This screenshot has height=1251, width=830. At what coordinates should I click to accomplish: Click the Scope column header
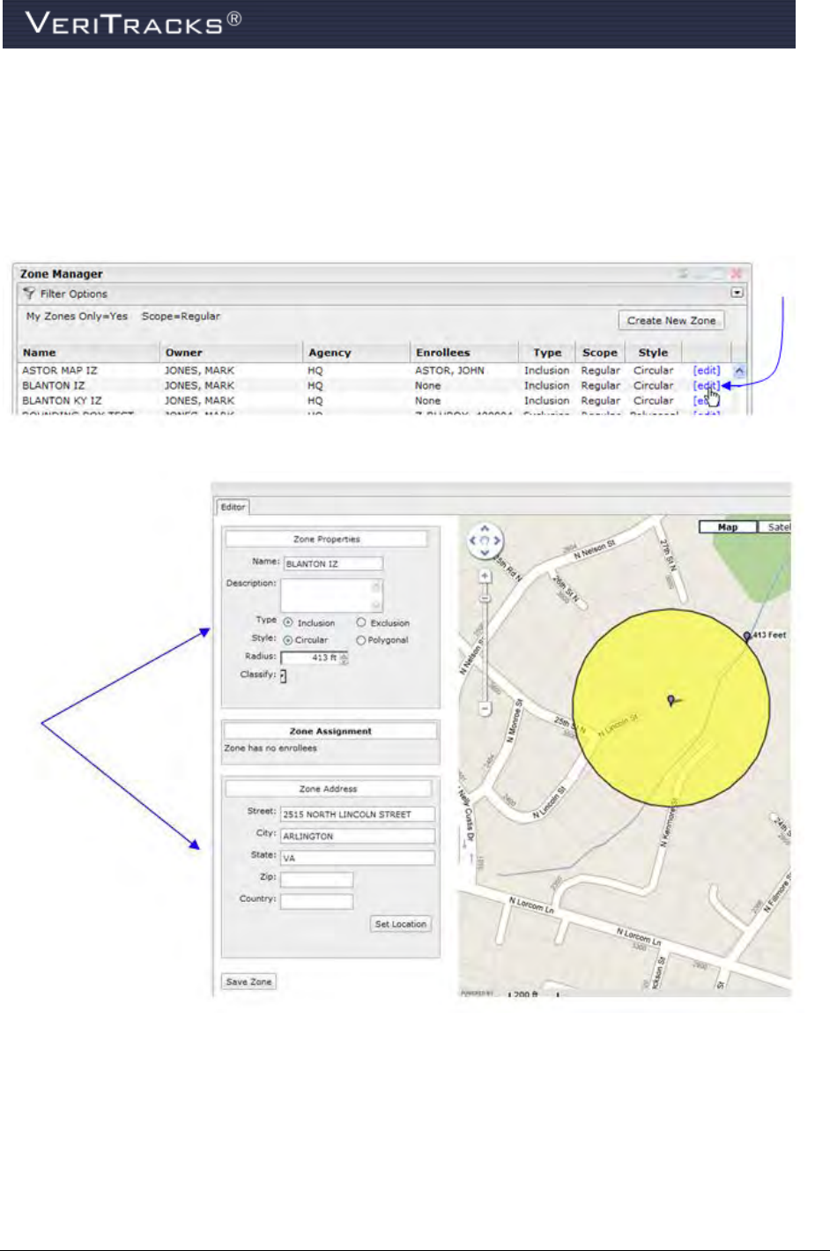(x=600, y=353)
